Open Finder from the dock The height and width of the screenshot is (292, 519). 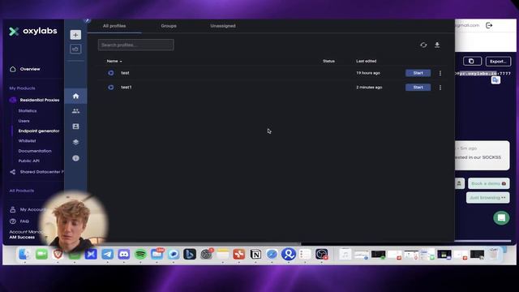(x=25, y=254)
